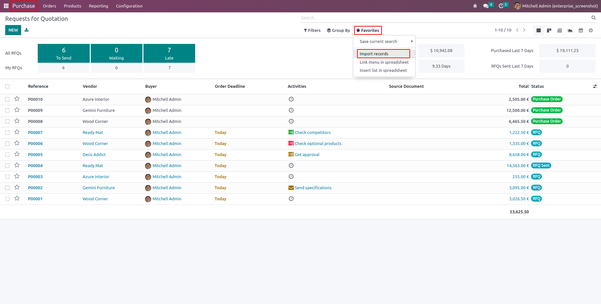Click the NEW button
The image size is (601, 304).
point(13,30)
